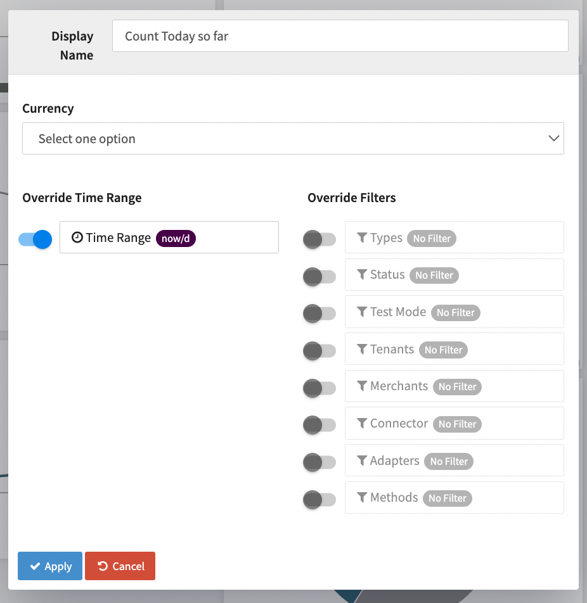Click the funnel icon for Status filter
The height and width of the screenshot is (603, 587).
(x=362, y=274)
